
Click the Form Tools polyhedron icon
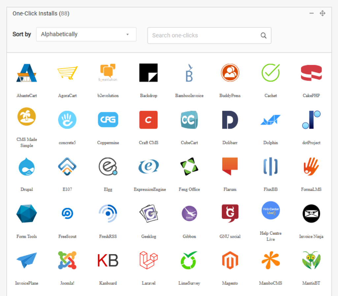(27, 214)
